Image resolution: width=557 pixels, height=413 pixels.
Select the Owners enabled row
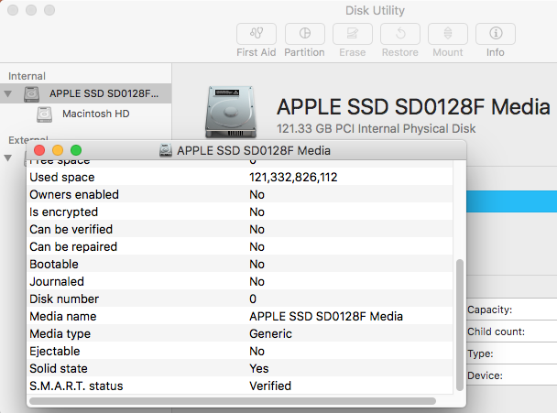click(x=240, y=194)
